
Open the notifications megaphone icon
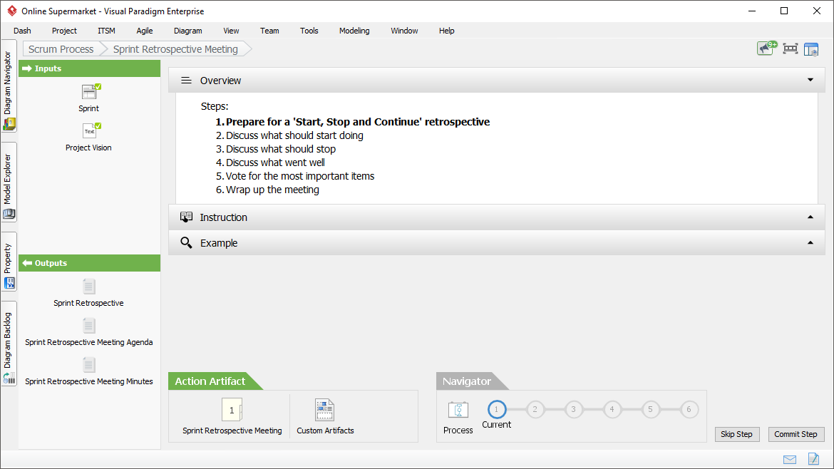tap(767, 48)
